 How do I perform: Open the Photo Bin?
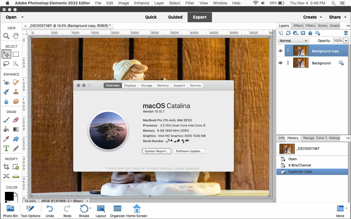pyautogui.click(x=10, y=211)
